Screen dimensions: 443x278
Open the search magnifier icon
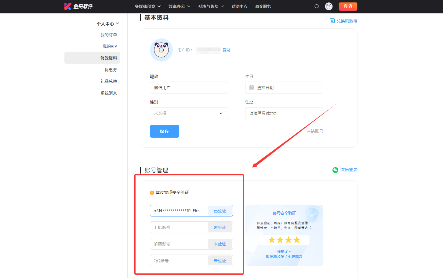[x=317, y=6]
